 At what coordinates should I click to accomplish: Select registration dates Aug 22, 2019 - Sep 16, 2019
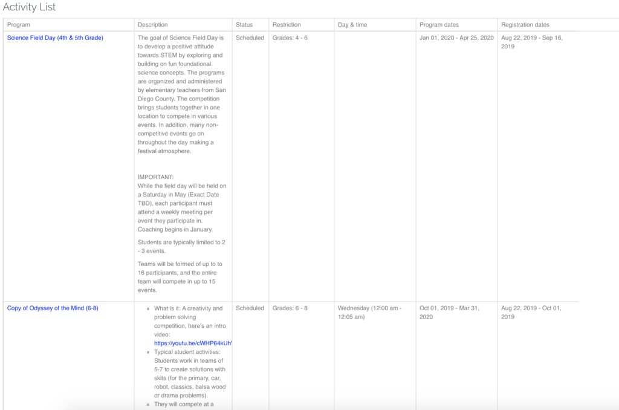532,42
